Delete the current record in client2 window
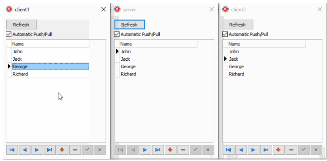The height and width of the screenshot is (161, 327). [x=291, y=150]
